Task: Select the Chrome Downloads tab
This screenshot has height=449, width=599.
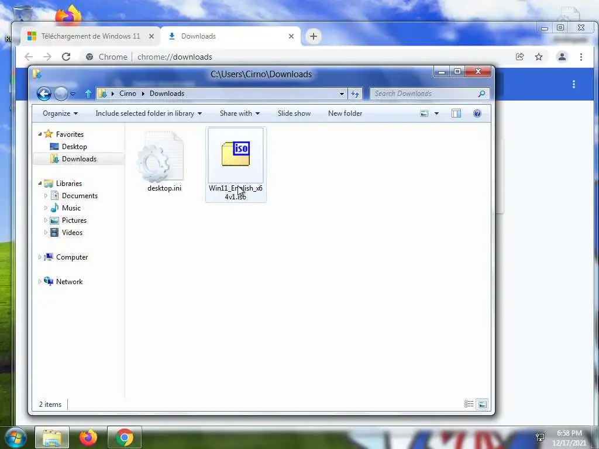Action: tap(230, 36)
